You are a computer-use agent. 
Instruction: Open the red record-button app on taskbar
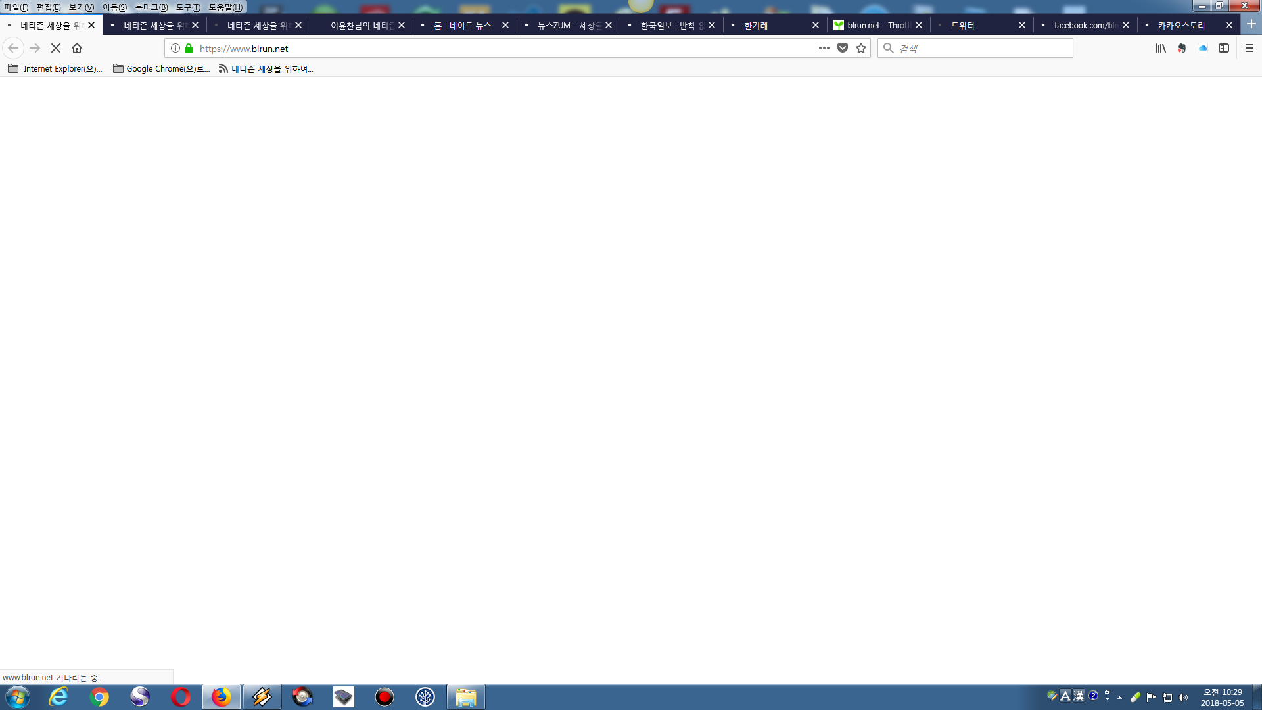[385, 697]
